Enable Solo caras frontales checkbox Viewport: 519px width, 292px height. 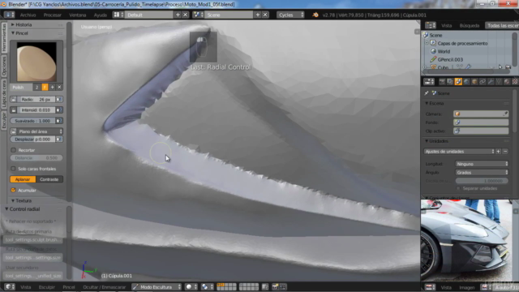pos(13,169)
